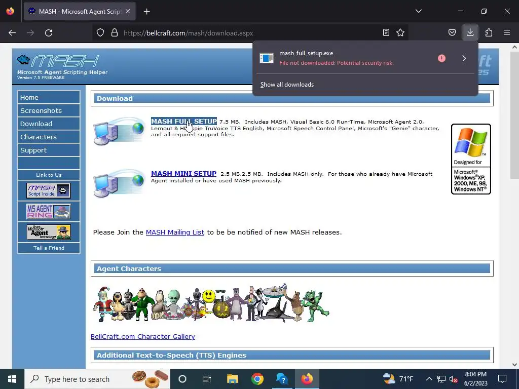Click the MASH FULL SETUP link

tap(184, 122)
